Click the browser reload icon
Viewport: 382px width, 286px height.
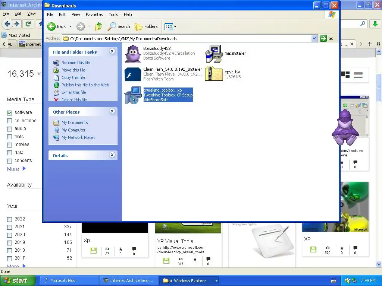click(x=28, y=24)
